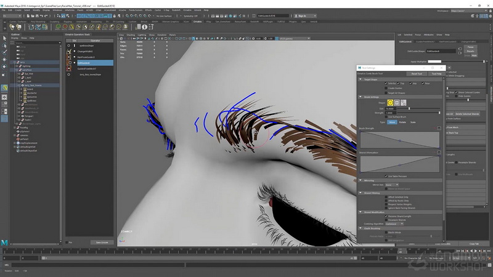
Task: Toggle the Resample Strands checkbox in Tool Settings
Action: [x=386, y=220]
